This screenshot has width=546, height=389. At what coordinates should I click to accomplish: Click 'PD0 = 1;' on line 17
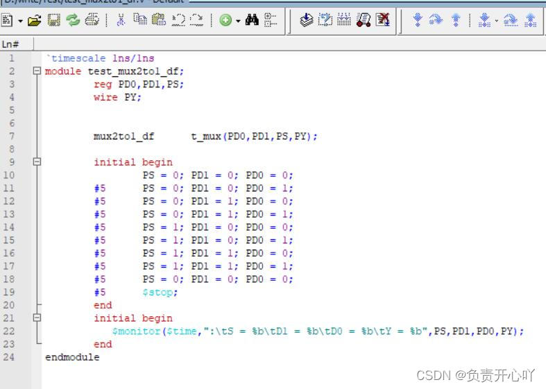click(x=269, y=266)
